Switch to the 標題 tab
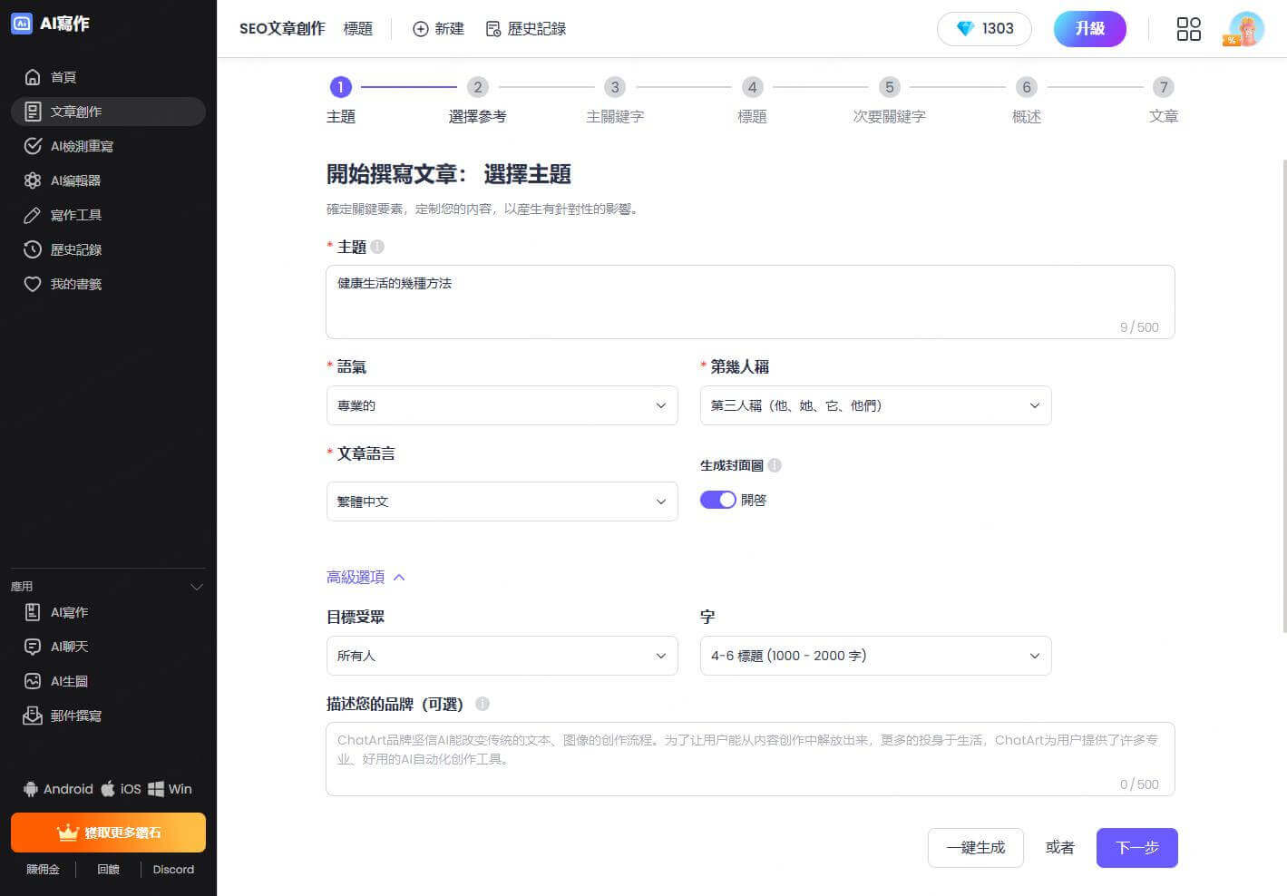 click(358, 29)
